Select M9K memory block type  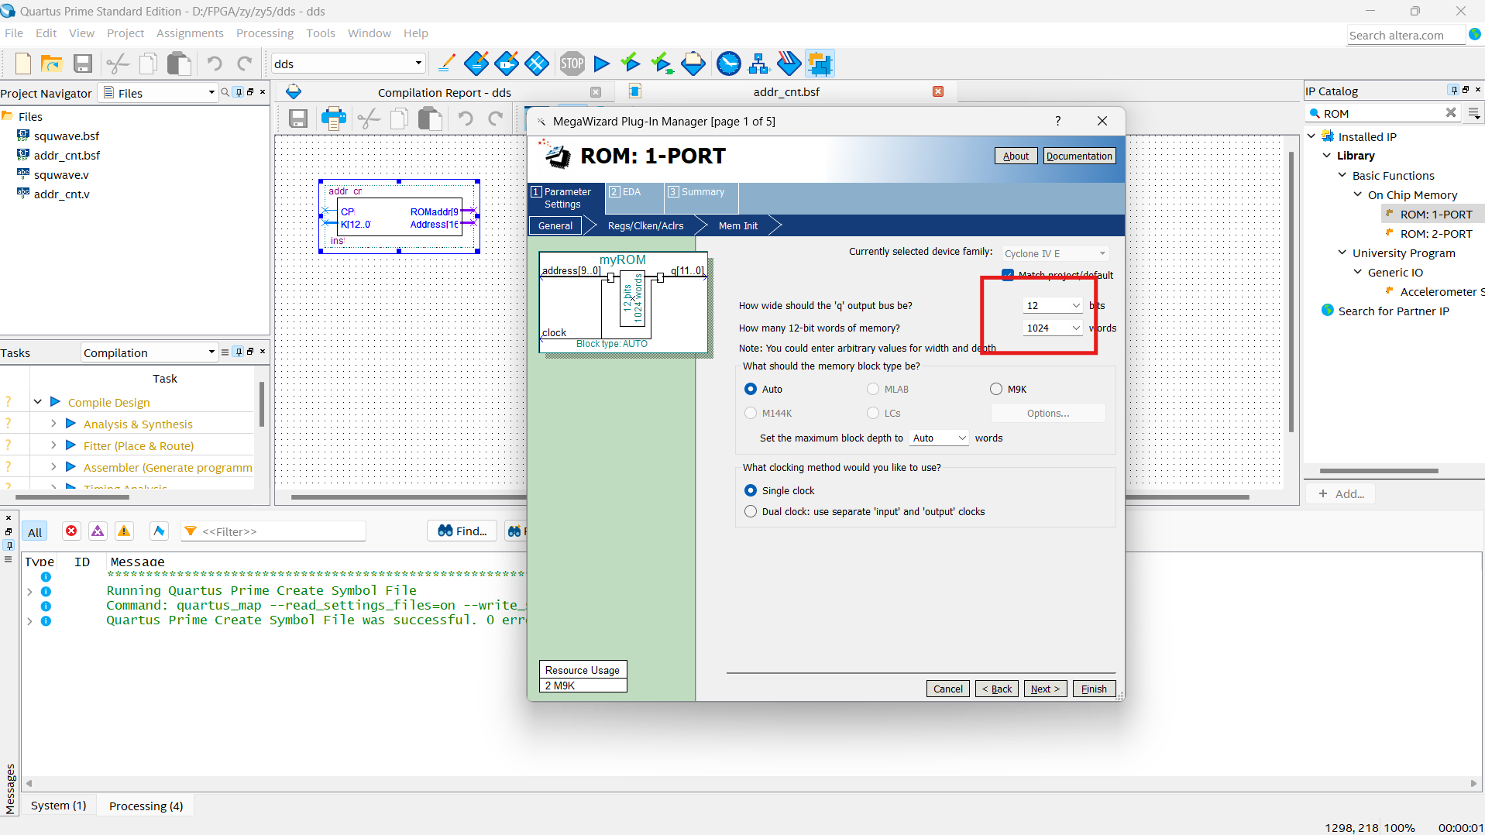(x=996, y=389)
